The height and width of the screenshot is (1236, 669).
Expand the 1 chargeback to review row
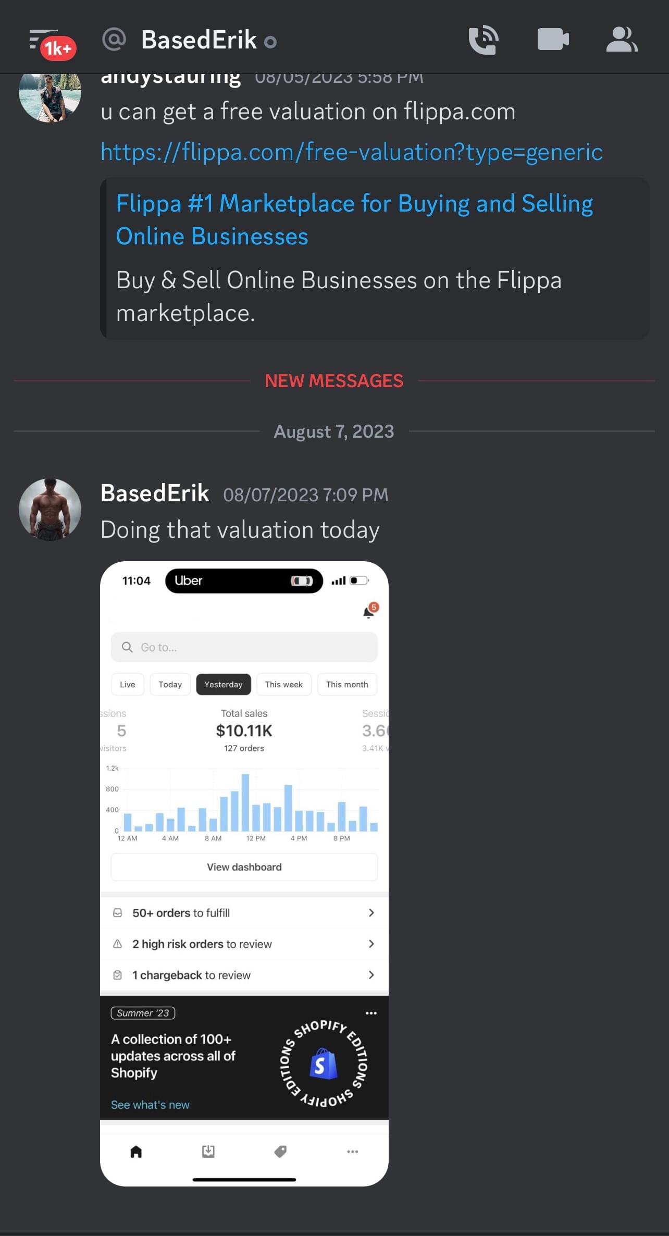(244, 975)
